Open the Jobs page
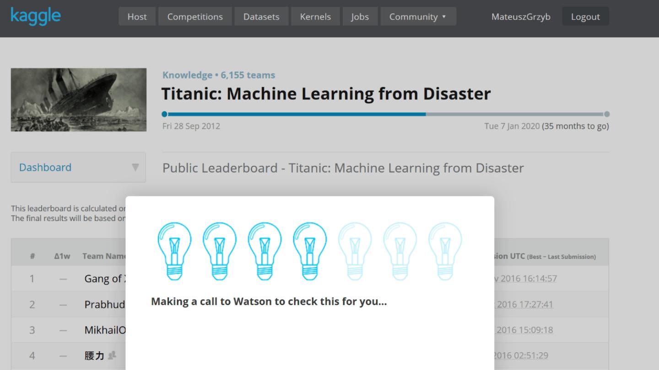The width and height of the screenshot is (659, 370). pyautogui.click(x=360, y=16)
